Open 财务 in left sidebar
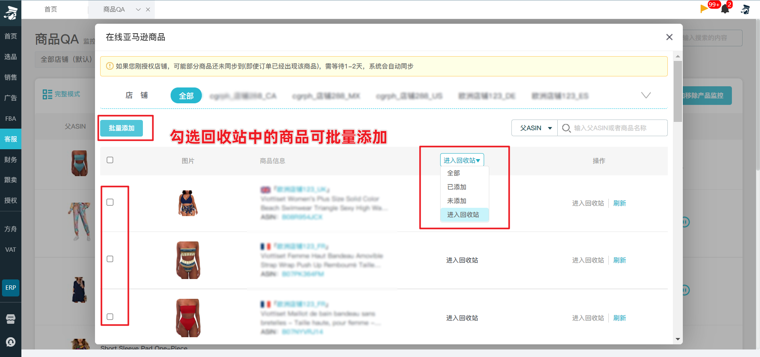 (x=11, y=160)
